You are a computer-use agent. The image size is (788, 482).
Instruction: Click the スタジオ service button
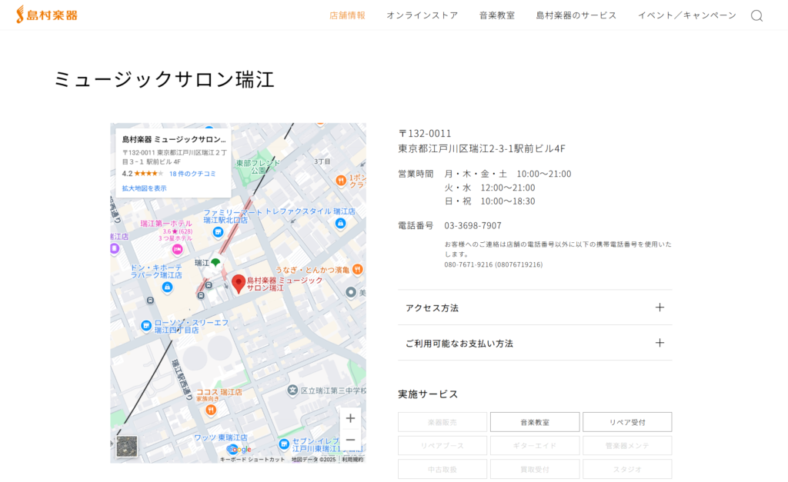(x=627, y=470)
